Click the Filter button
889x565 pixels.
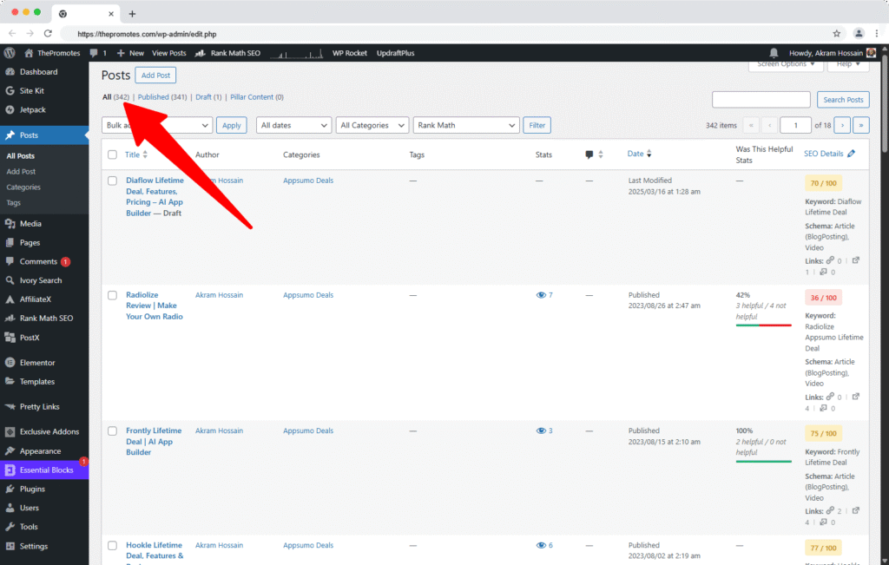coord(537,125)
